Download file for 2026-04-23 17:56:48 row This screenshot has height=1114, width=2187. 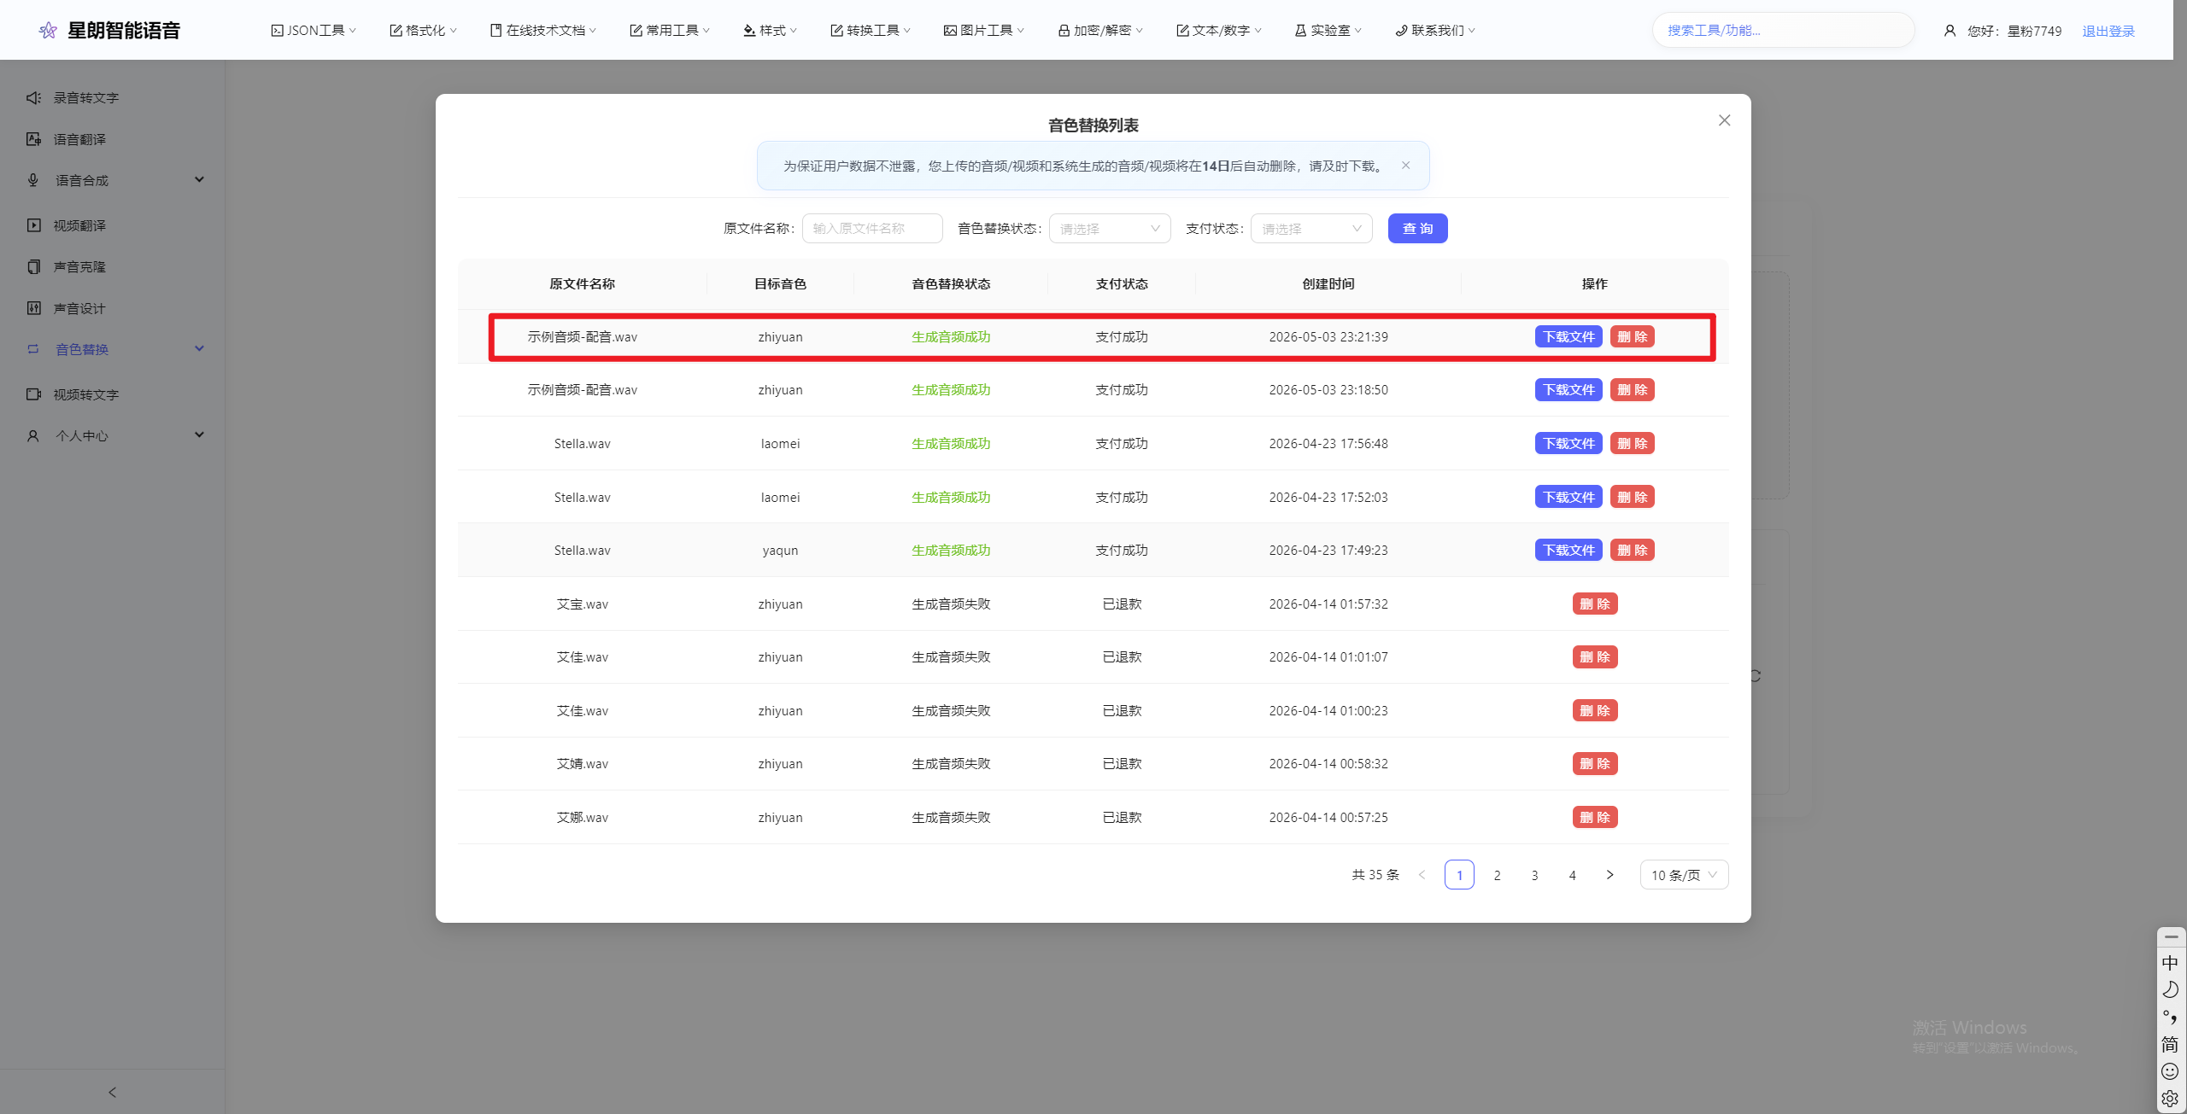tap(1568, 444)
